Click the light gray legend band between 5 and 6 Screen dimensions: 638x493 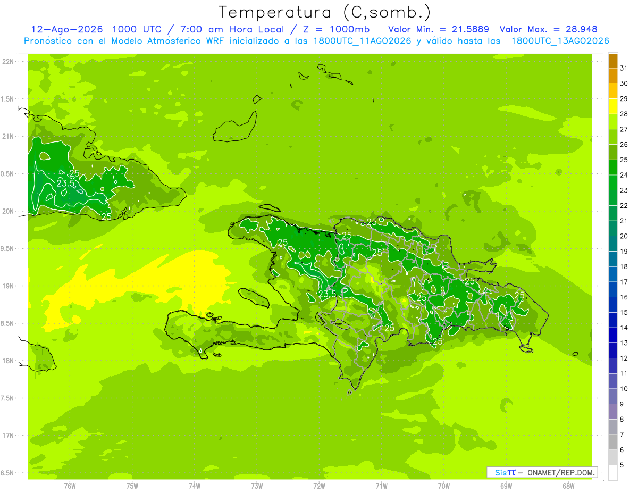pos(613,457)
